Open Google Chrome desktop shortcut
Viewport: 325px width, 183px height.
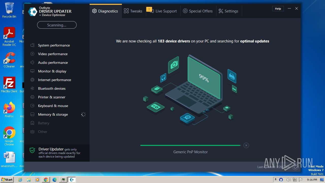[x=9, y=136]
